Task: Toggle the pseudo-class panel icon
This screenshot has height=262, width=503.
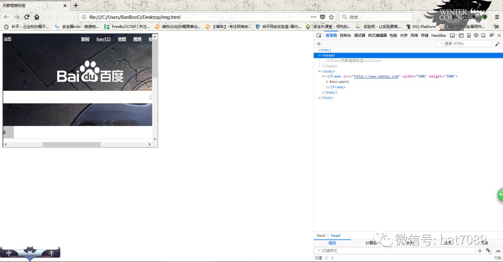Action: coord(489,251)
